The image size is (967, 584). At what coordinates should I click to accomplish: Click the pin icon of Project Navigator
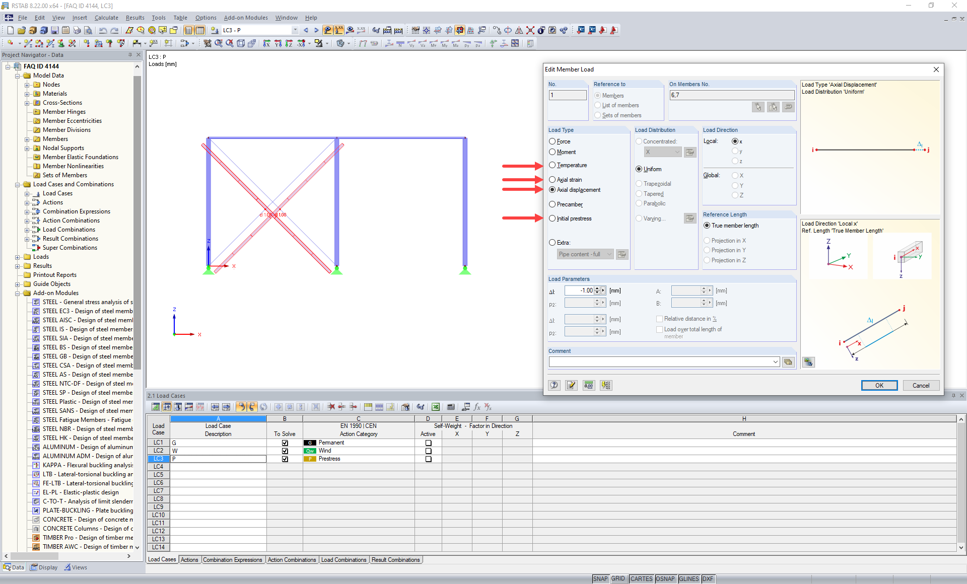point(130,55)
